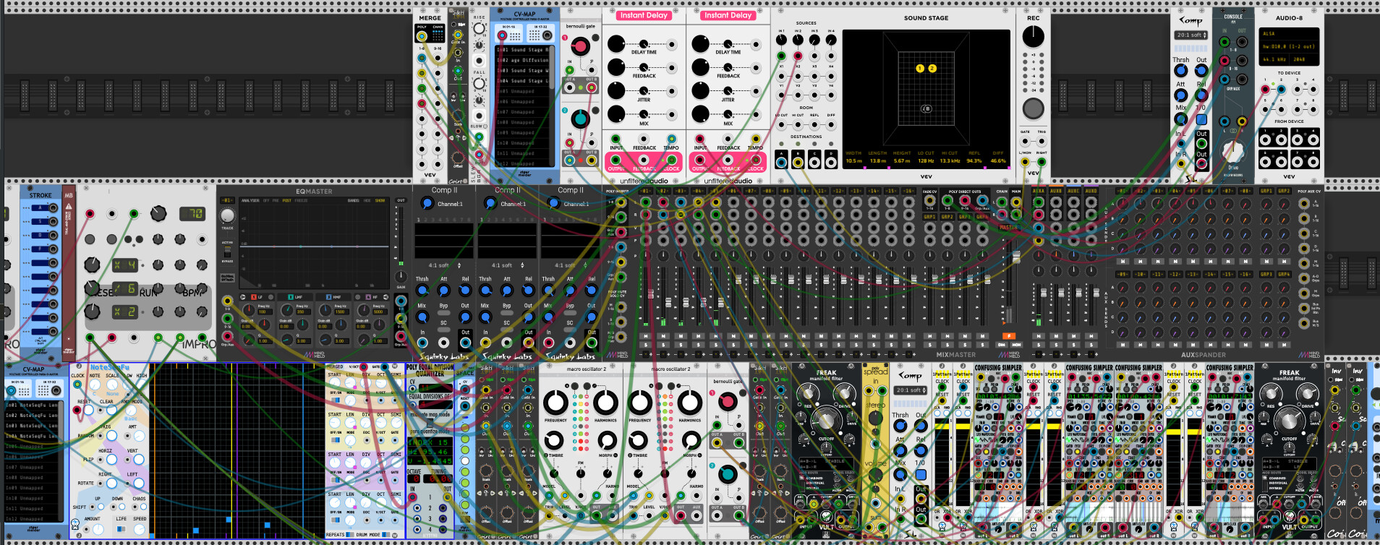Click the IN 1 level knob on Sound Stage
The height and width of the screenshot is (545, 1380).
[782, 40]
